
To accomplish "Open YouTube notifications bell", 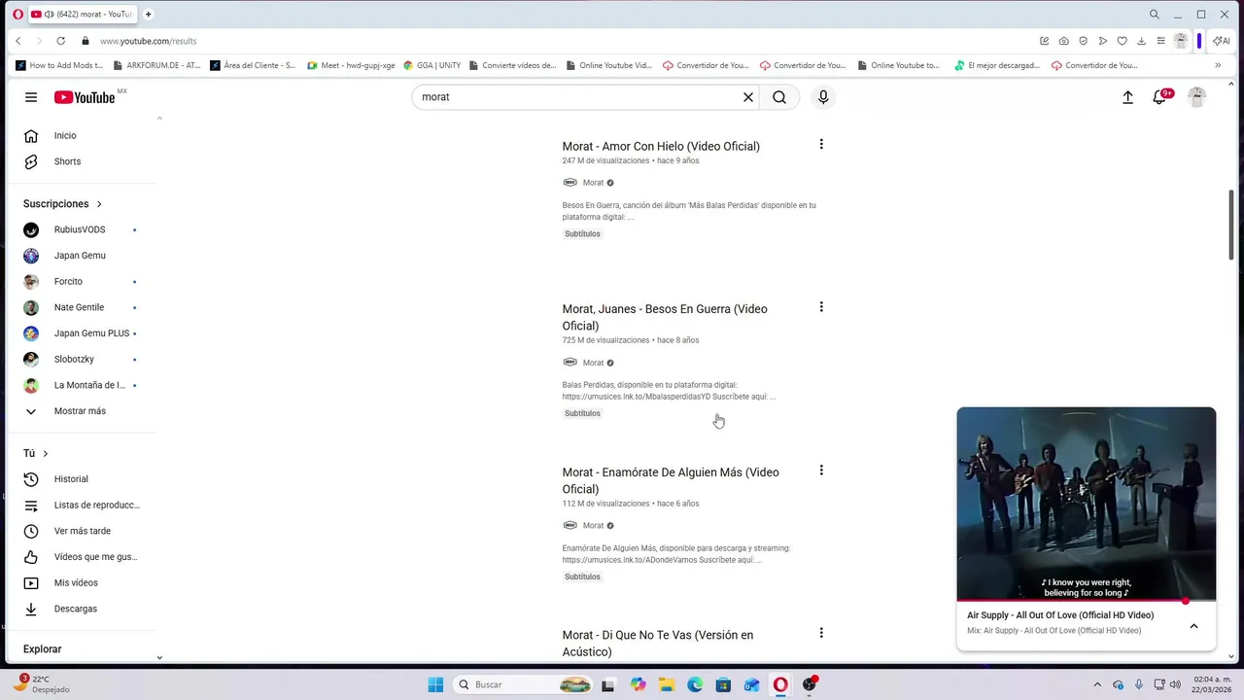I will coord(1159,97).
